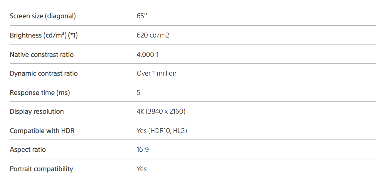
Task: Select the Yes value for Portrait compatibility
Action: click(x=142, y=169)
